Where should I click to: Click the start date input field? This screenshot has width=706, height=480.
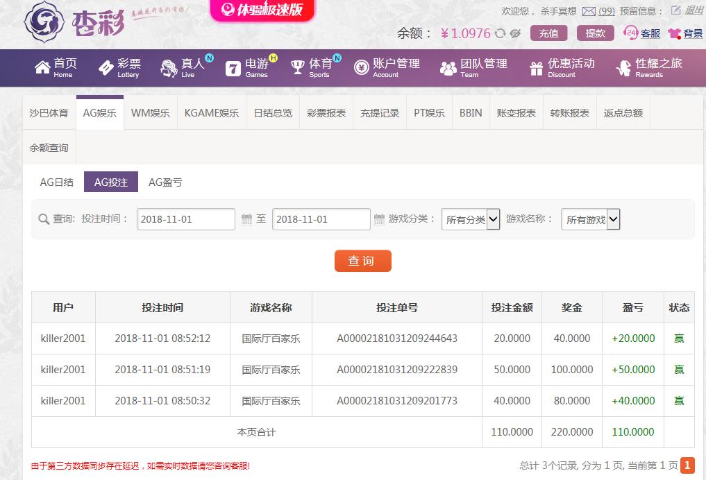(x=185, y=219)
